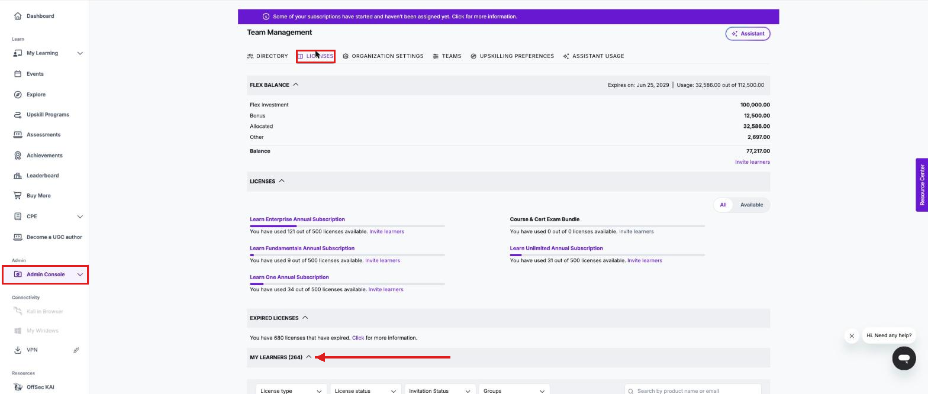
Task: Open the Achievements badge icon
Action: click(x=18, y=156)
